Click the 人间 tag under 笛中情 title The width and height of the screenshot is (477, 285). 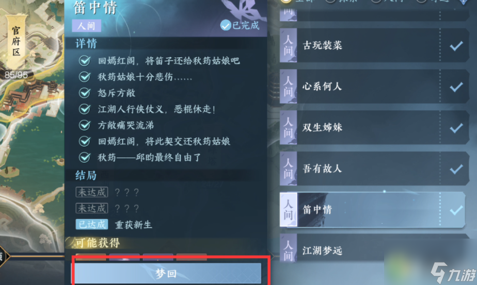pos(86,26)
